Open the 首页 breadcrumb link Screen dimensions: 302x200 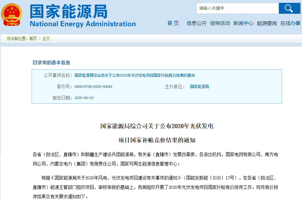(33, 38)
